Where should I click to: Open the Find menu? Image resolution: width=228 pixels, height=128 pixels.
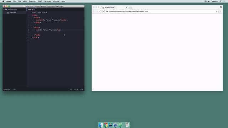[40, 1]
